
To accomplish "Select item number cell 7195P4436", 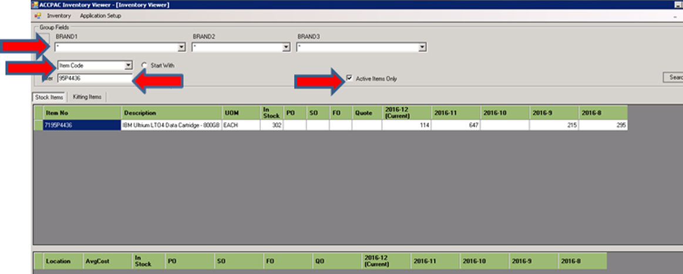I will [x=82, y=125].
